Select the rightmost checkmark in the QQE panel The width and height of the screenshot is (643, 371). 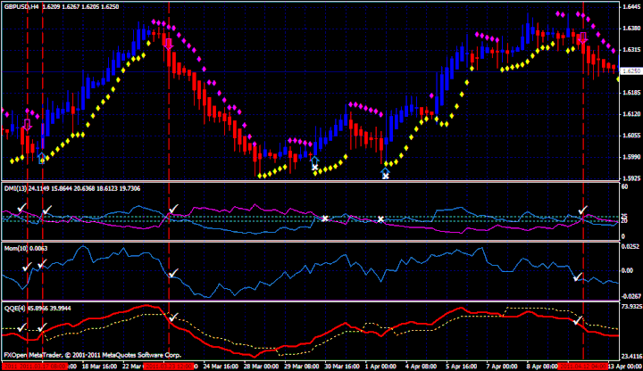pyautogui.click(x=578, y=319)
